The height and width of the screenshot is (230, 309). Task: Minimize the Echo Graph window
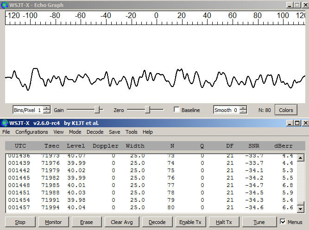[289, 5]
